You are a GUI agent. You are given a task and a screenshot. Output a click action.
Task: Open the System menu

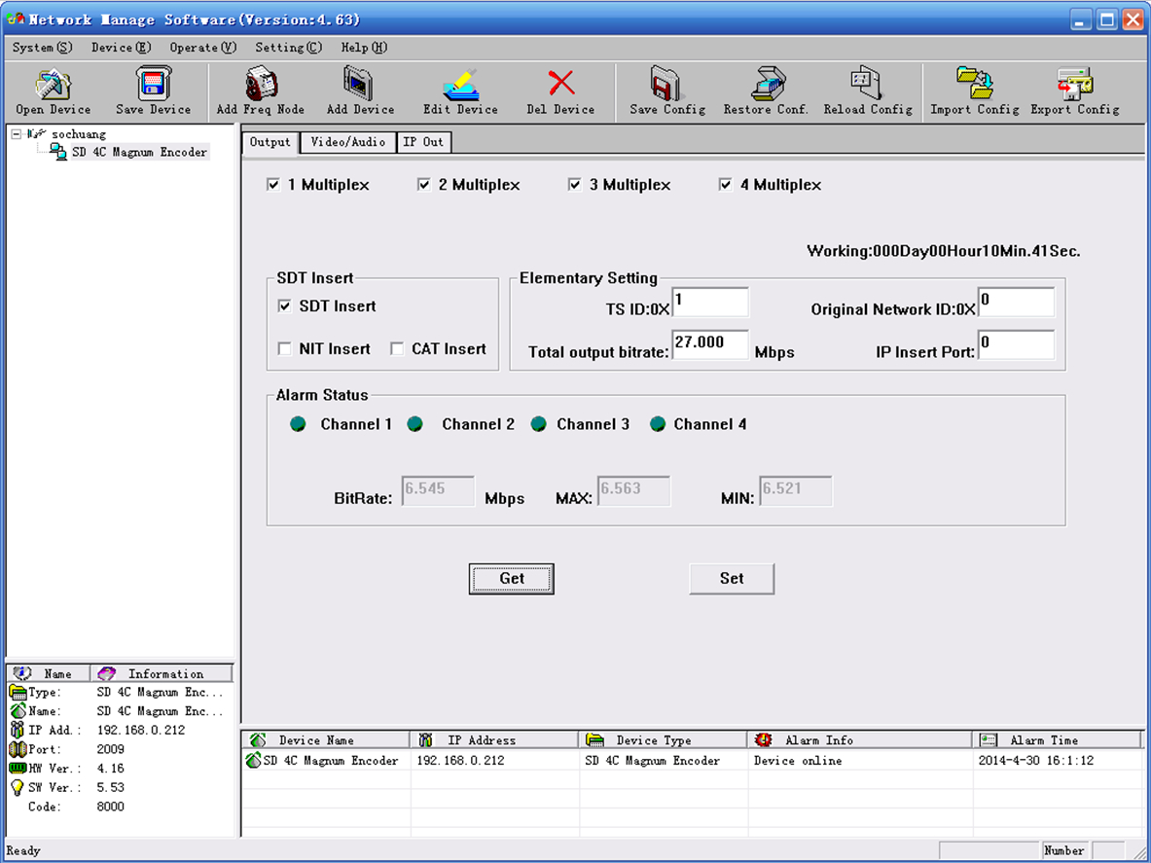pos(43,48)
